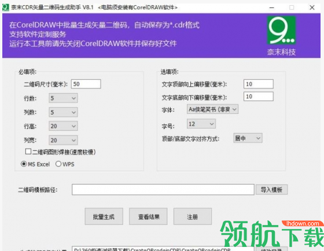The height and width of the screenshot is (251, 324).
Task: Click the green 9 logo of 奈末科技
Action: click(x=281, y=31)
